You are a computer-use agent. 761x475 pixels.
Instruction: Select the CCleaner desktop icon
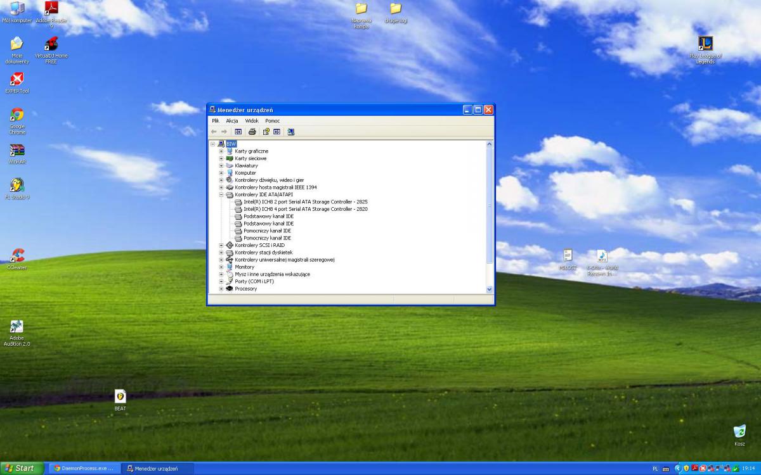point(17,260)
